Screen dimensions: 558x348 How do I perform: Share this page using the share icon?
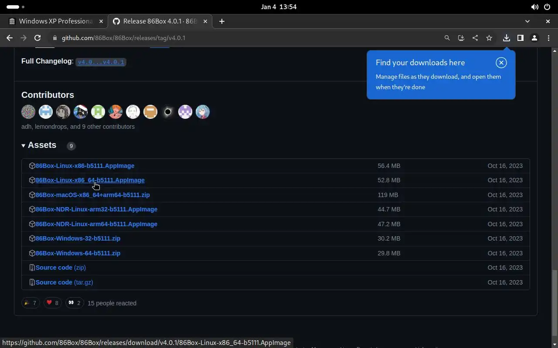(475, 38)
